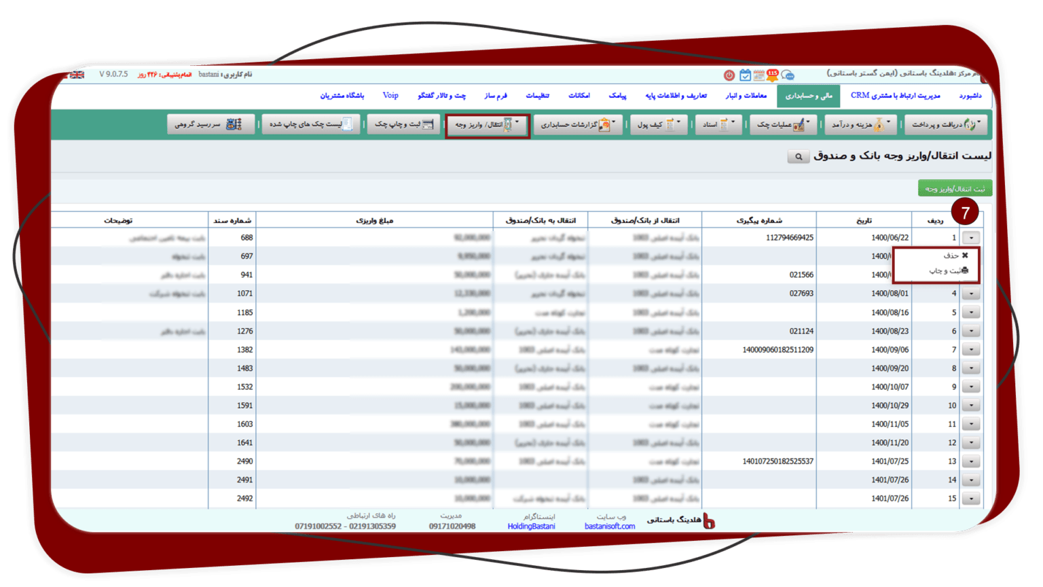The height and width of the screenshot is (587, 1043).
Task: Expand اسناد toolbar dropdown
Action: [x=718, y=124]
